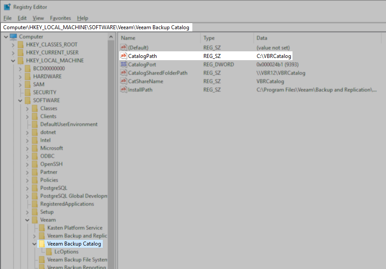This screenshot has height=269, width=386.
Task: Select the CatalogSharedFolderPath value name
Action: pyautogui.click(x=158, y=73)
